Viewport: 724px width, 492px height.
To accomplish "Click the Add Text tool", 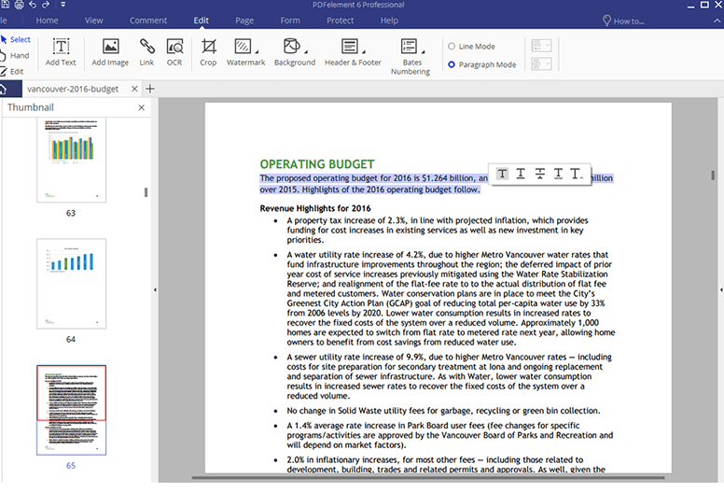I will (x=61, y=52).
